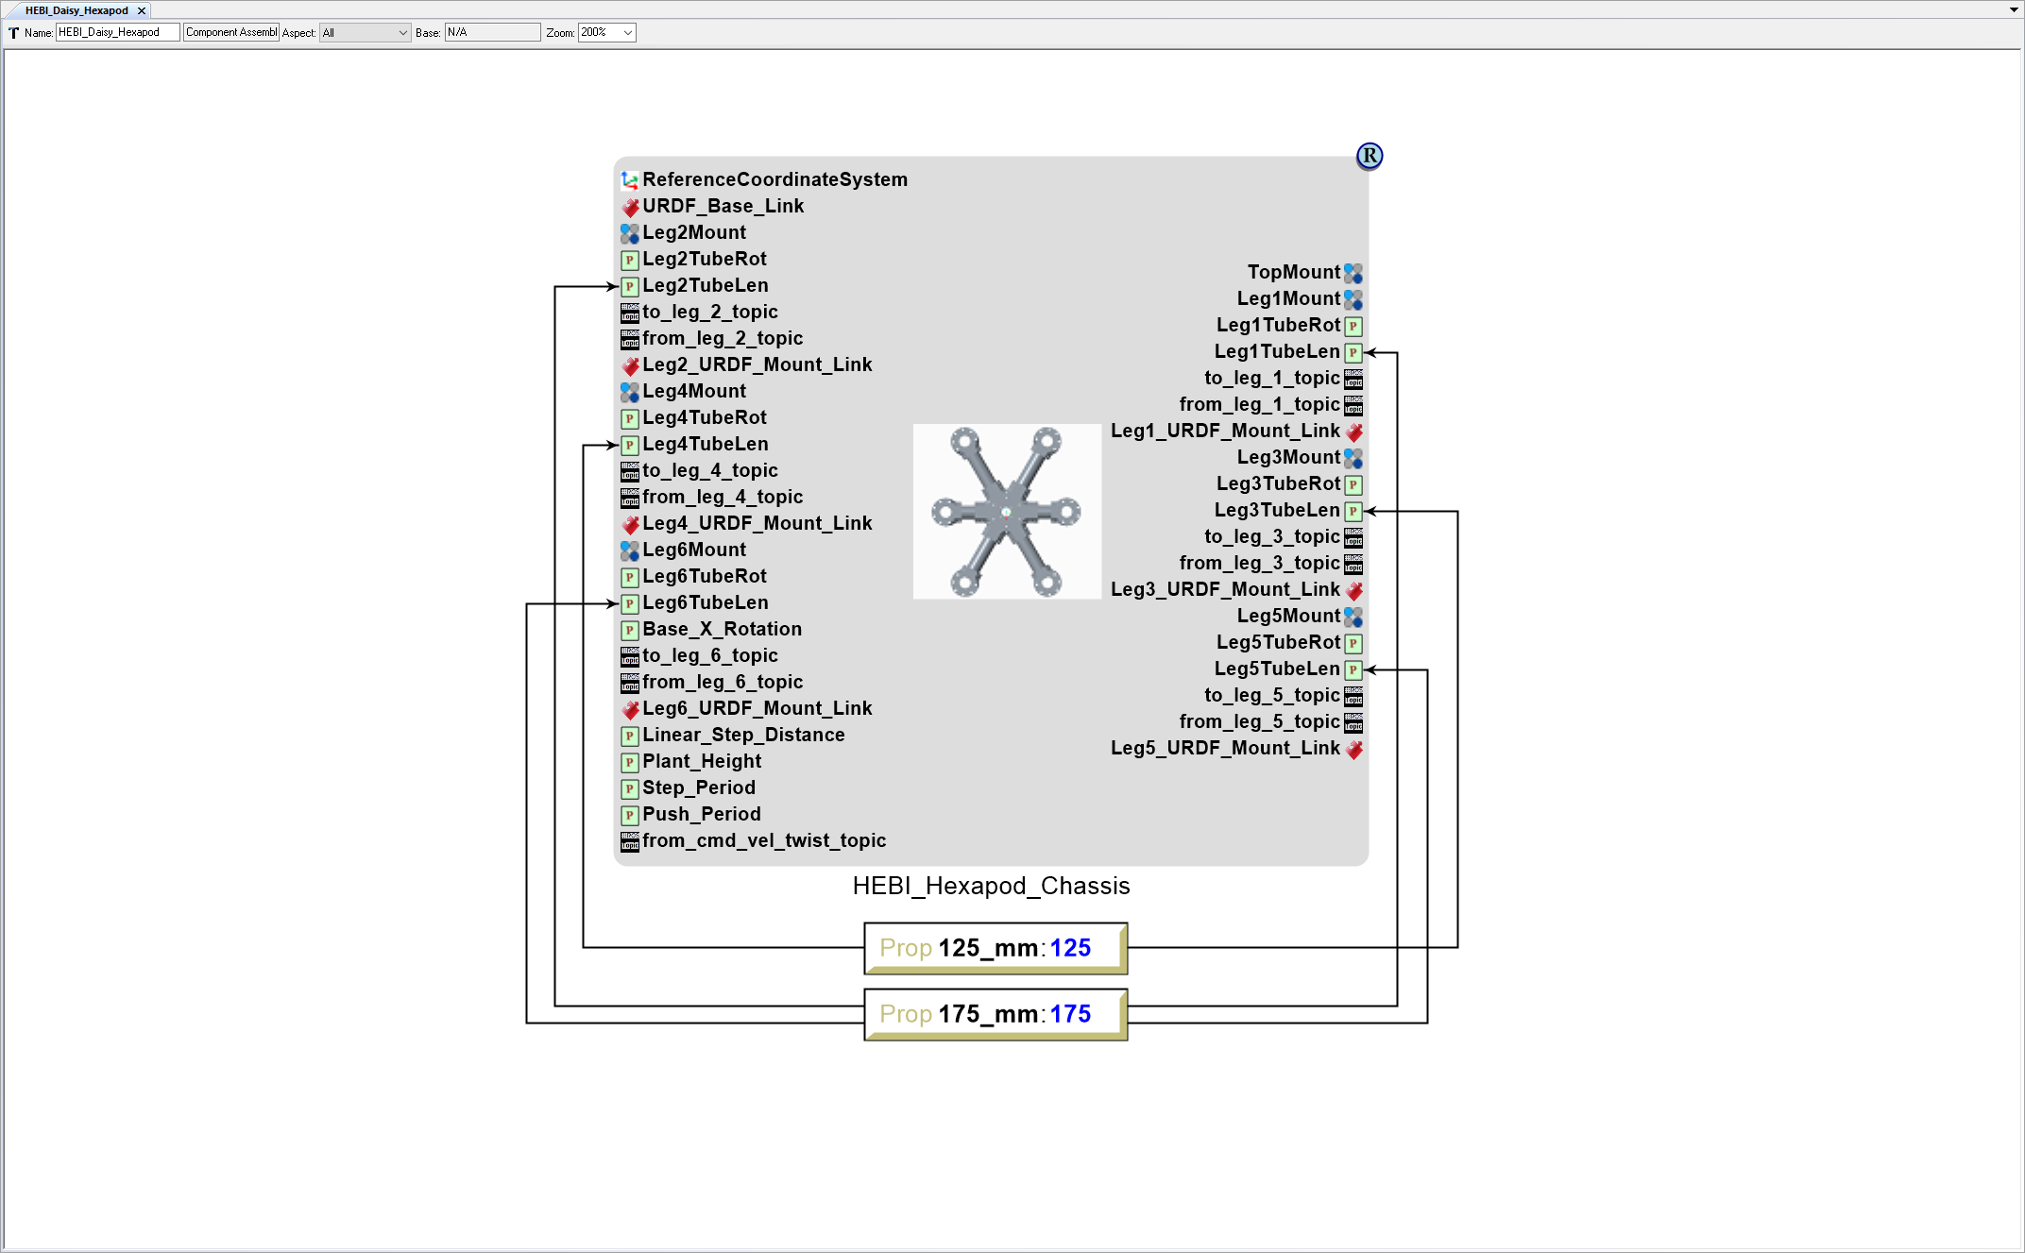Click the Leg3Mount port icon
2025x1253 pixels.
[x=1353, y=458]
